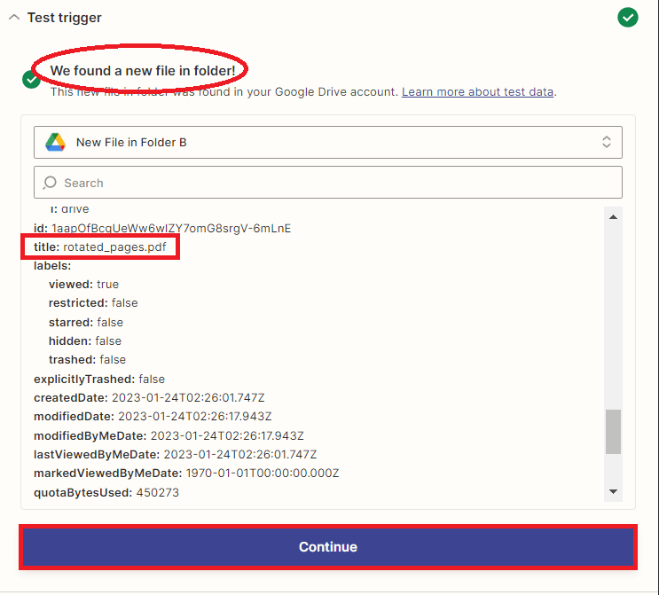This screenshot has width=659, height=595.
Task: Click the scrollbar down arrow
Action: pos(613,491)
